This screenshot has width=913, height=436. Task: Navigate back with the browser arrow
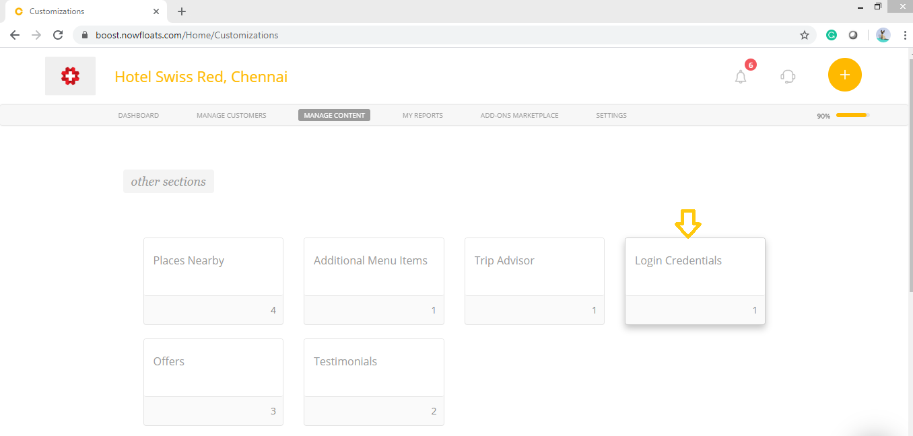(x=15, y=34)
